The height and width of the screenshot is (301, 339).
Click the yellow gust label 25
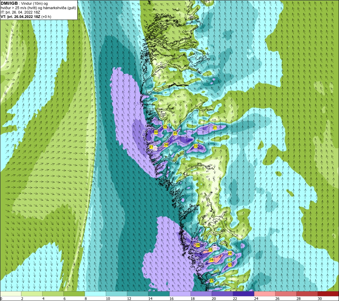click(x=212, y=280)
